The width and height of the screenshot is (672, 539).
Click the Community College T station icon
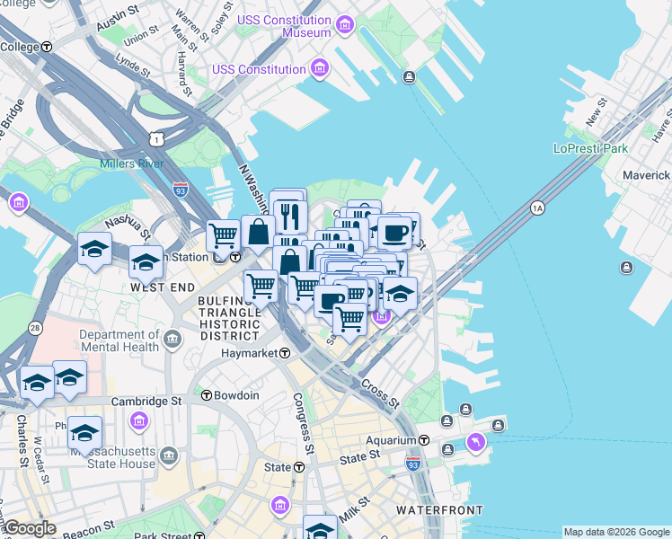(47, 47)
